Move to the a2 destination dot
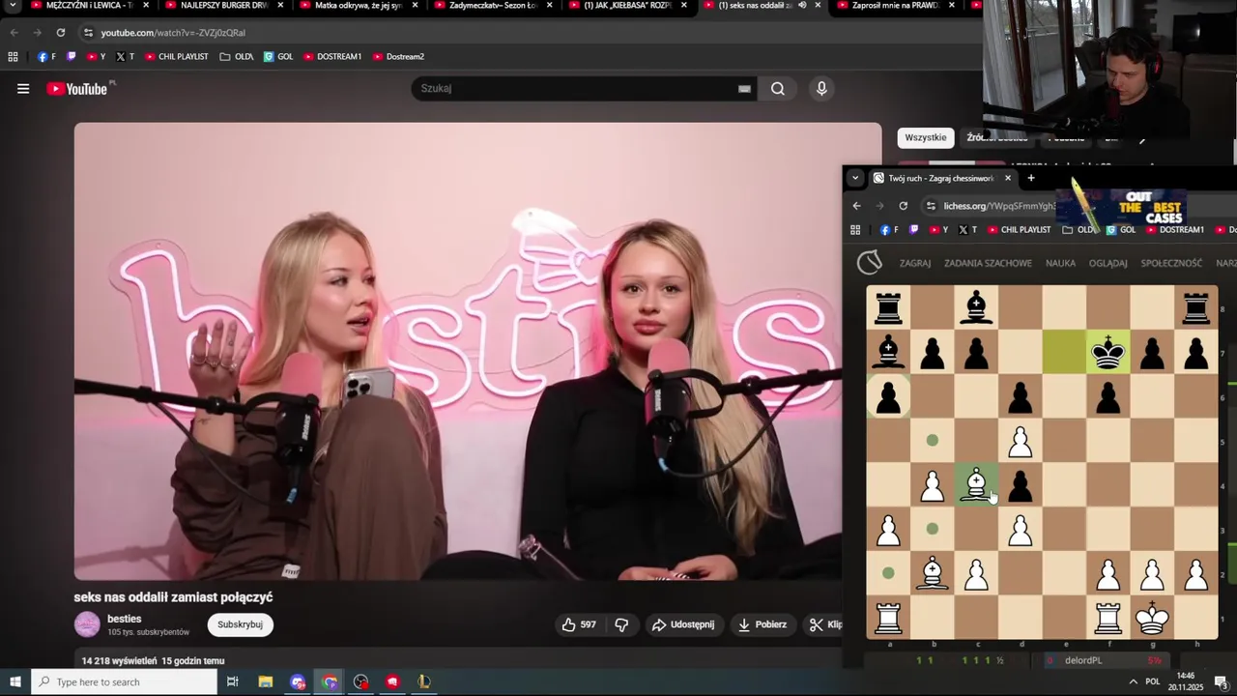The width and height of the screenshot is (1237, 696). (x=888, y=573)
